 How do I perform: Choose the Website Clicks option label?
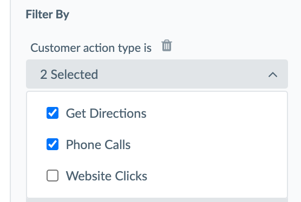pos(107,176)
